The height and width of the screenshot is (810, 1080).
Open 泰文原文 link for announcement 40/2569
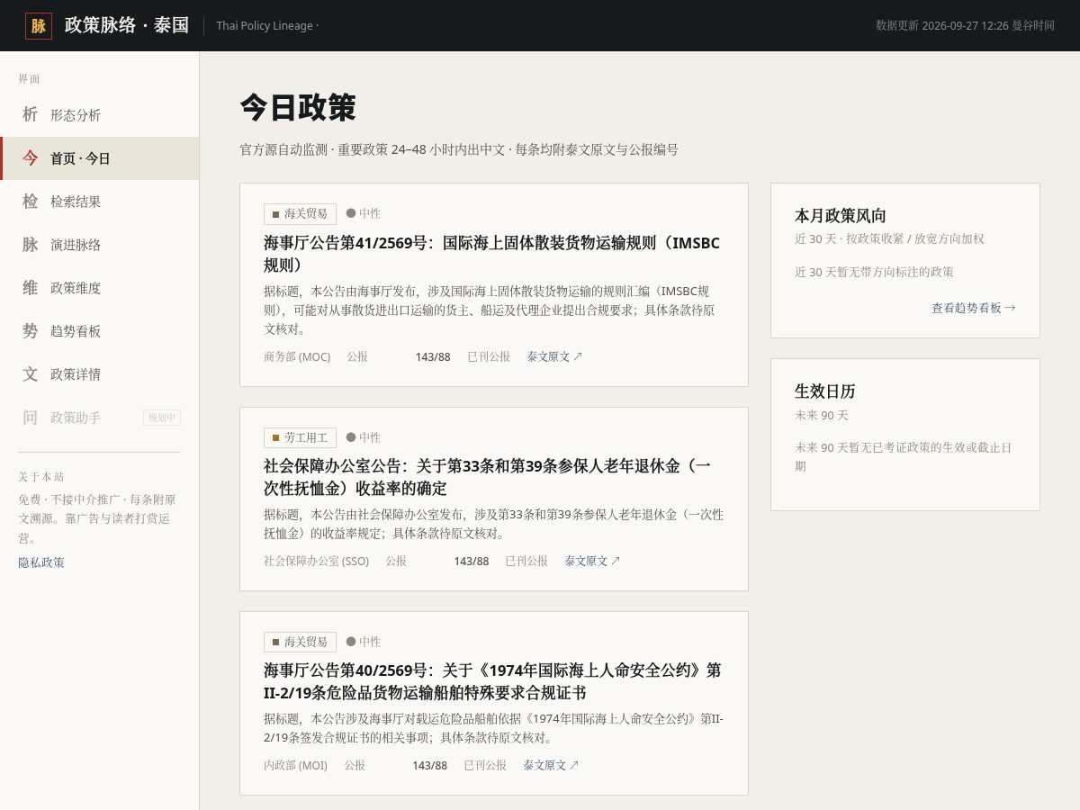(x=551, y=765)
